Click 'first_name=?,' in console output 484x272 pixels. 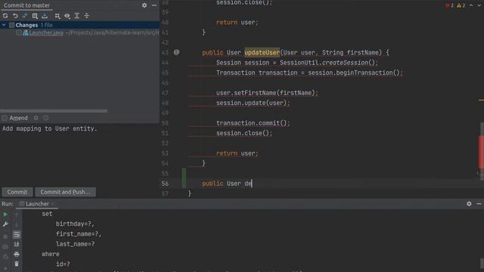coord(79,234)
